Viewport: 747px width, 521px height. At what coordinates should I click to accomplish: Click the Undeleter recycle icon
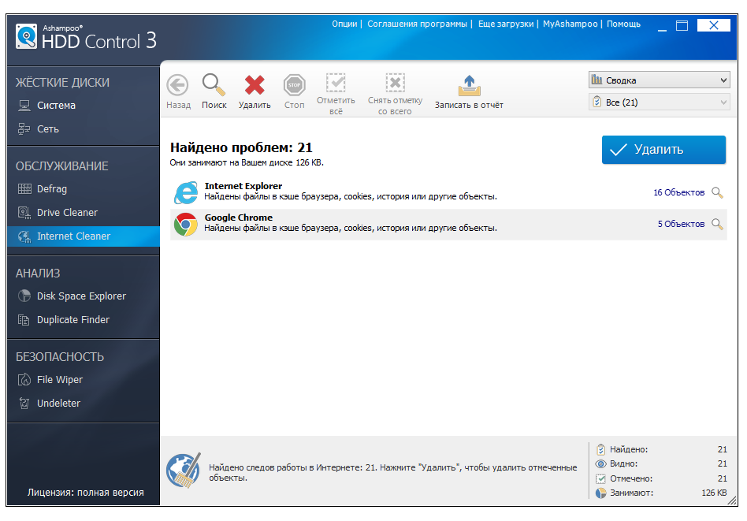tap(24, 404)
